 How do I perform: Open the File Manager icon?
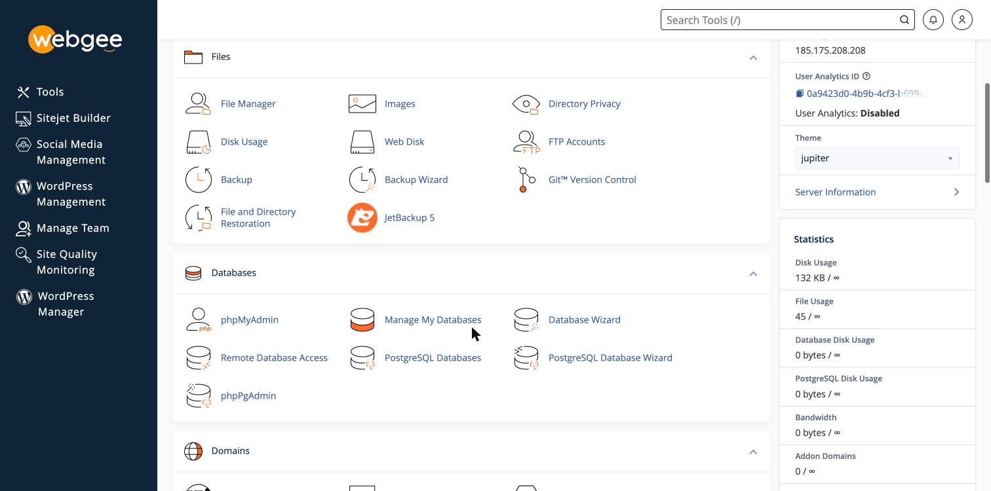click(x=198, y=103)
